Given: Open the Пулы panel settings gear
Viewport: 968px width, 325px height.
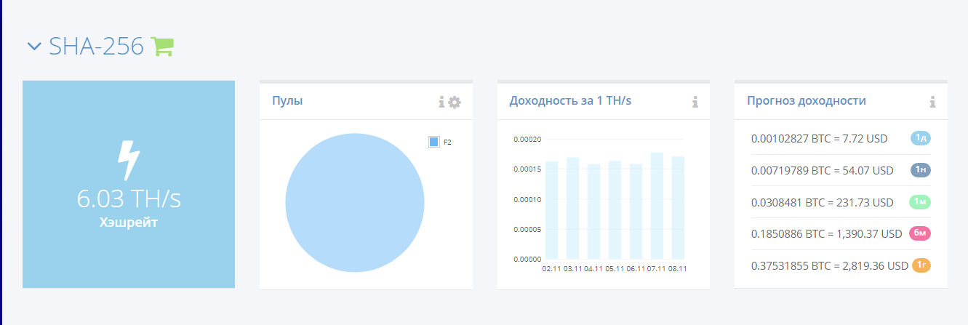Looking at the screenshot, I should coord(455,103).
